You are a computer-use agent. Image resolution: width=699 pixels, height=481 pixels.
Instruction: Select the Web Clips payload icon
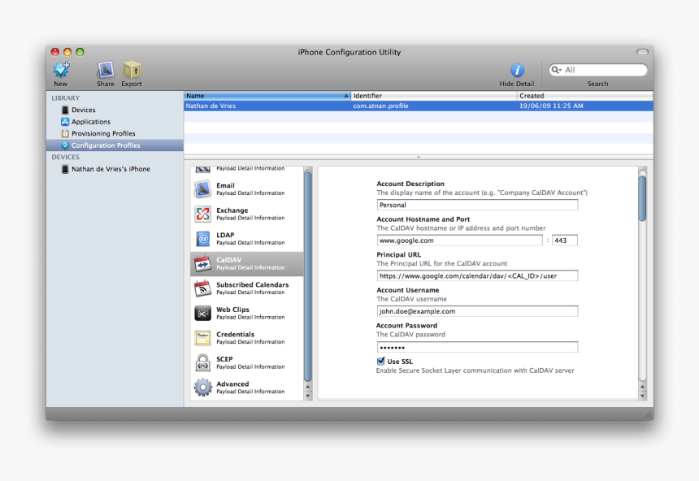[x=202, y=314]
